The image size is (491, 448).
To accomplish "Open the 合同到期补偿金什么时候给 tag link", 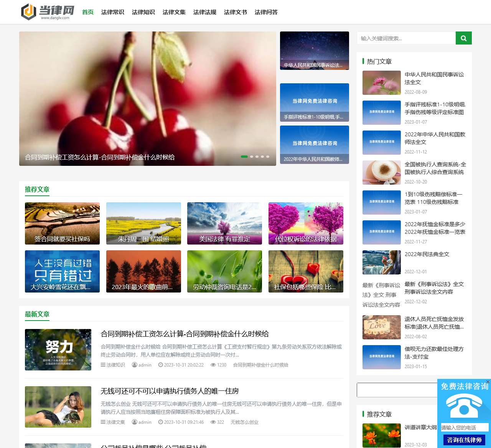I will [x=261, y=365].
